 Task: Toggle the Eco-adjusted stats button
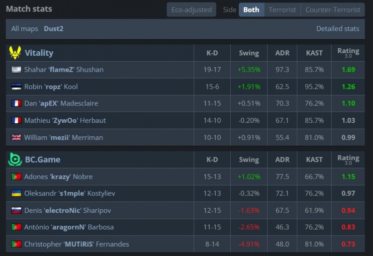pyautogui.click(x=191, y=9)
